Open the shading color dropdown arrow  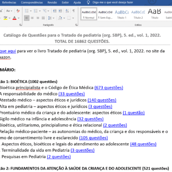(64, 18)
